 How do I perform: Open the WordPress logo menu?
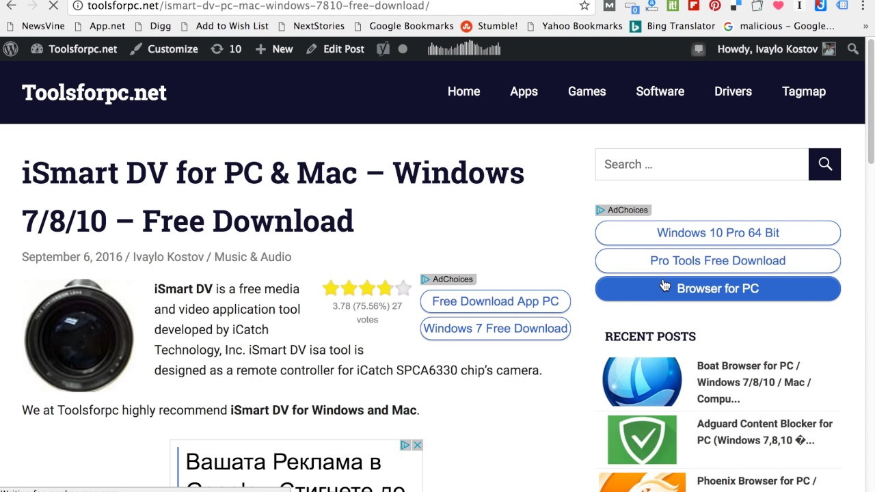click(11, 49)
